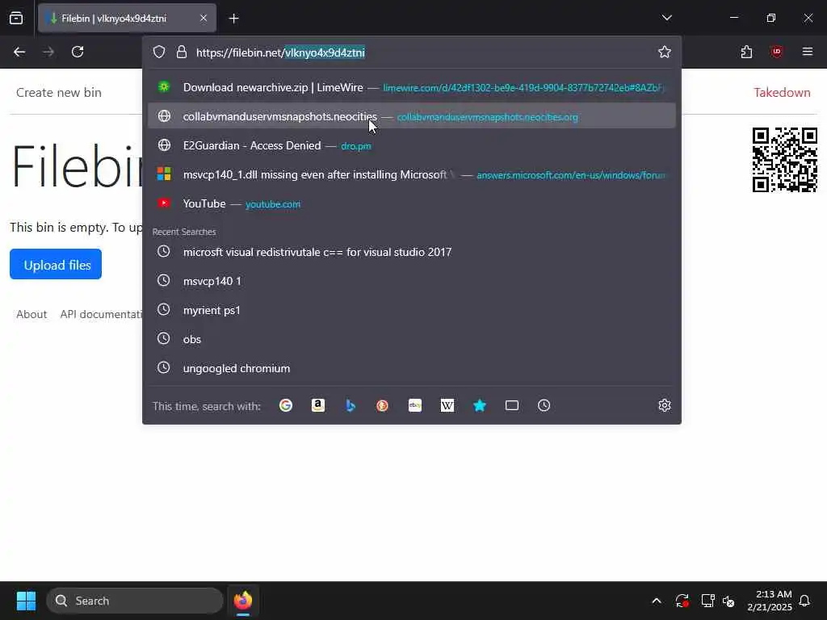
Task: Open search settings gear icon
Action: click(x=665, y=405)
